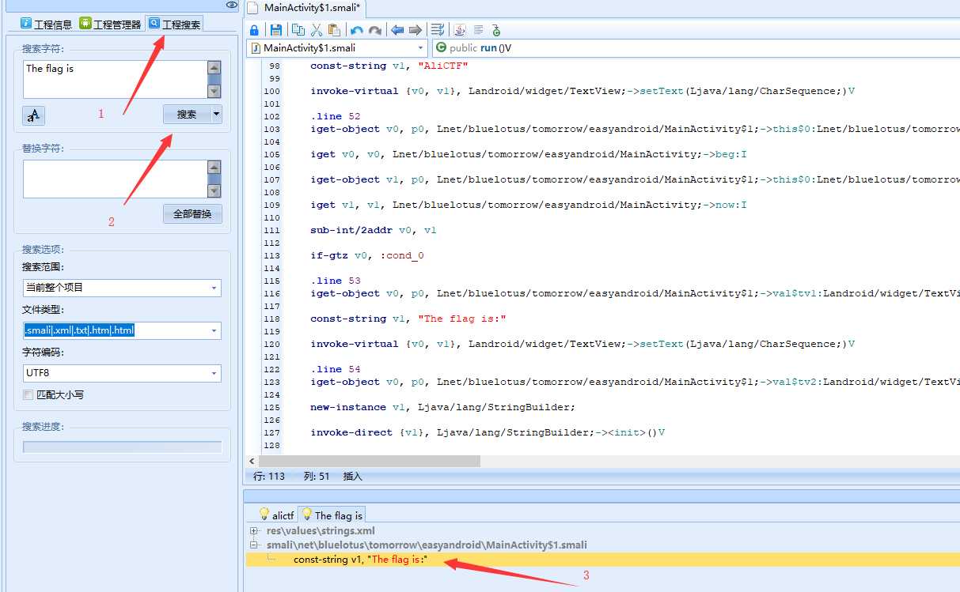Click the Java coffee cup icon
The width and height of the screenshot is (960, 592).
click(x=460, y=30)
